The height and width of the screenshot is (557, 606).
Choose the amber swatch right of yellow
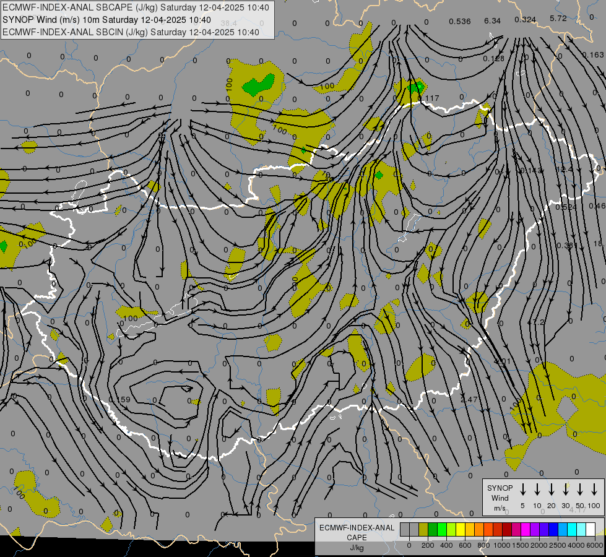pyautogui.click(x=470, y=529)
